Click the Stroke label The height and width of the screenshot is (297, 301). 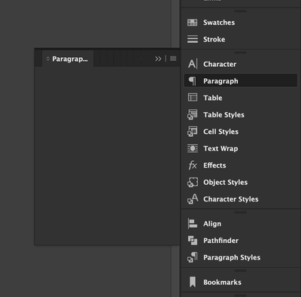tap(214, 39)
